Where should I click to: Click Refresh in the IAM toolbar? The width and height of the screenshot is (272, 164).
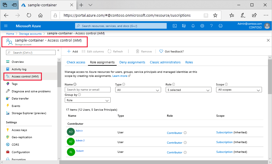click(115, 51)
